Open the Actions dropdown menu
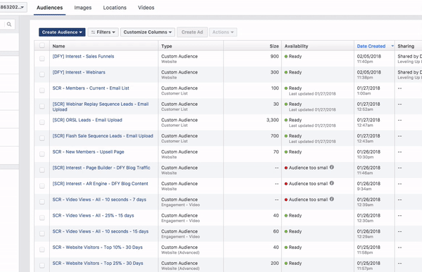Screen dimensions: 422x272 pos(223,32)
